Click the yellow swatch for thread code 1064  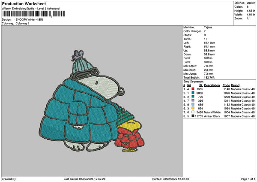(x=193, y=108)
